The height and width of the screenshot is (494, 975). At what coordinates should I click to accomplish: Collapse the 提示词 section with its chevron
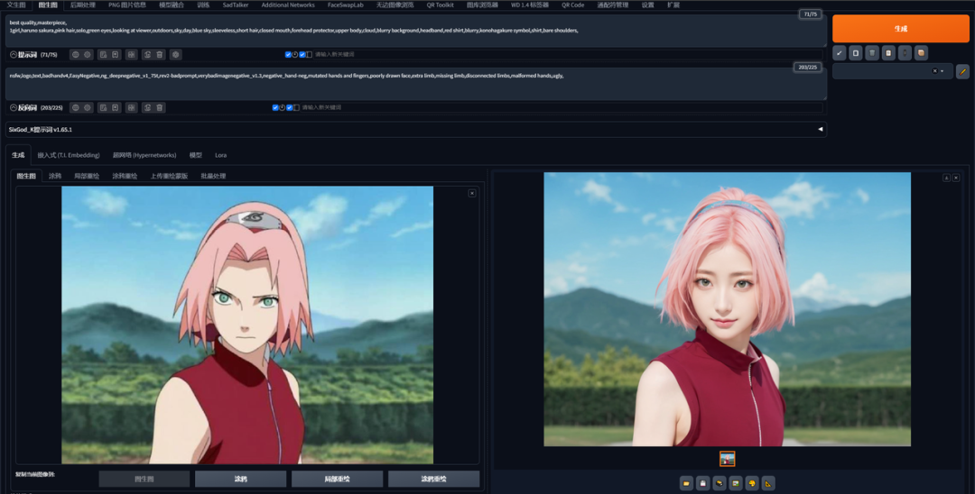click(13, 55)
